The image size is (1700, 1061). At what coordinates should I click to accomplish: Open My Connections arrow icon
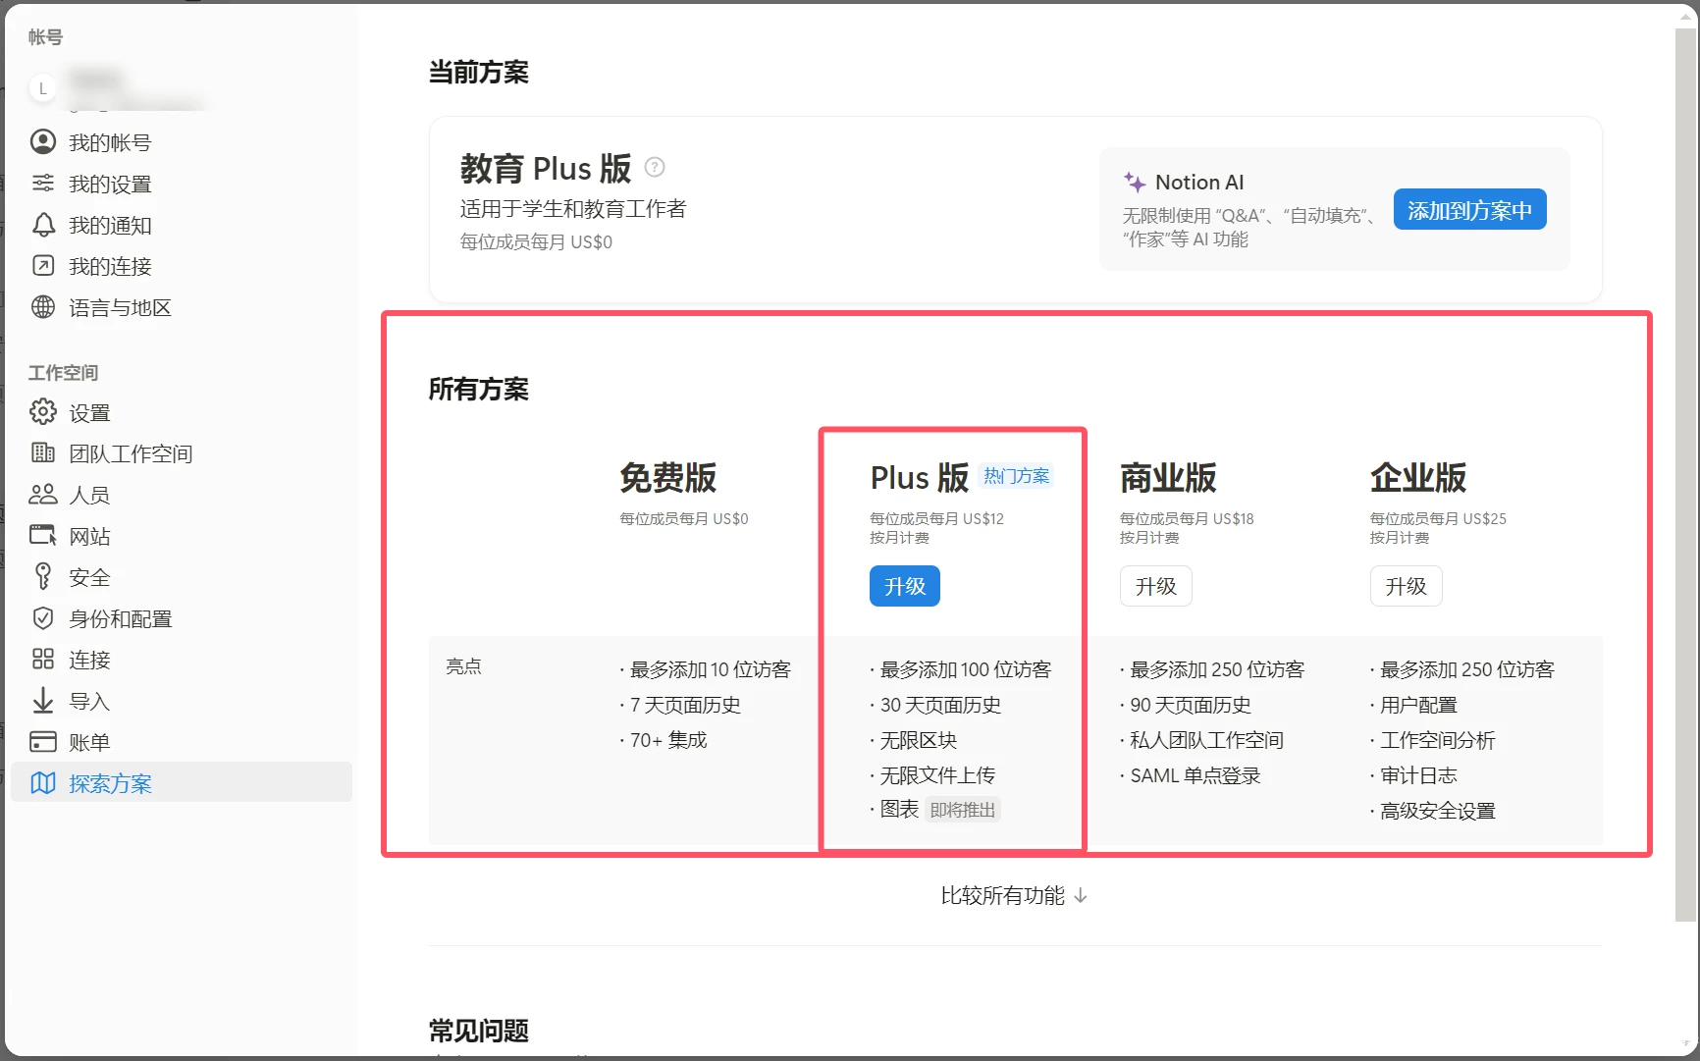click(43, 266)
